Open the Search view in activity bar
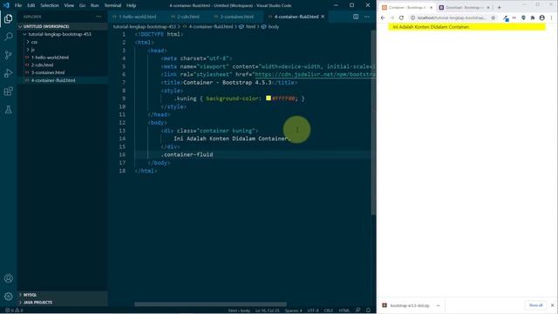This screenshot has height=314, width=558. pyautogui.click(x=8, y=37)
